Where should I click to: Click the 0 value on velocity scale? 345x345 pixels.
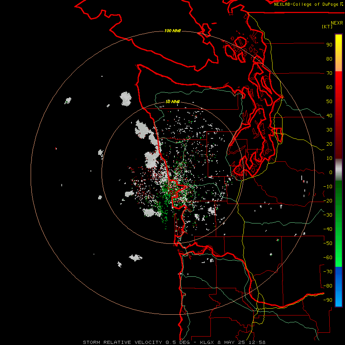coord(331,172)
